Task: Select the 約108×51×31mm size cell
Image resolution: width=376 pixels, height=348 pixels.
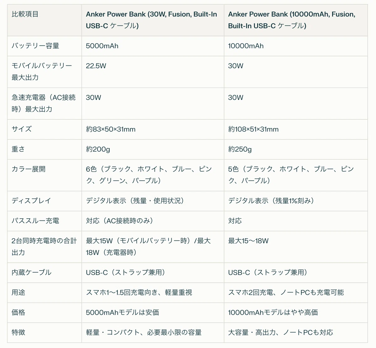Action: 296,129
